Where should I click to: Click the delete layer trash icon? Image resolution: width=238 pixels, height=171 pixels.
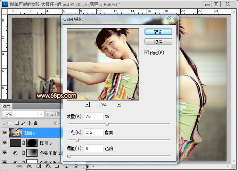pyautogui.click(x=76, y=166)
